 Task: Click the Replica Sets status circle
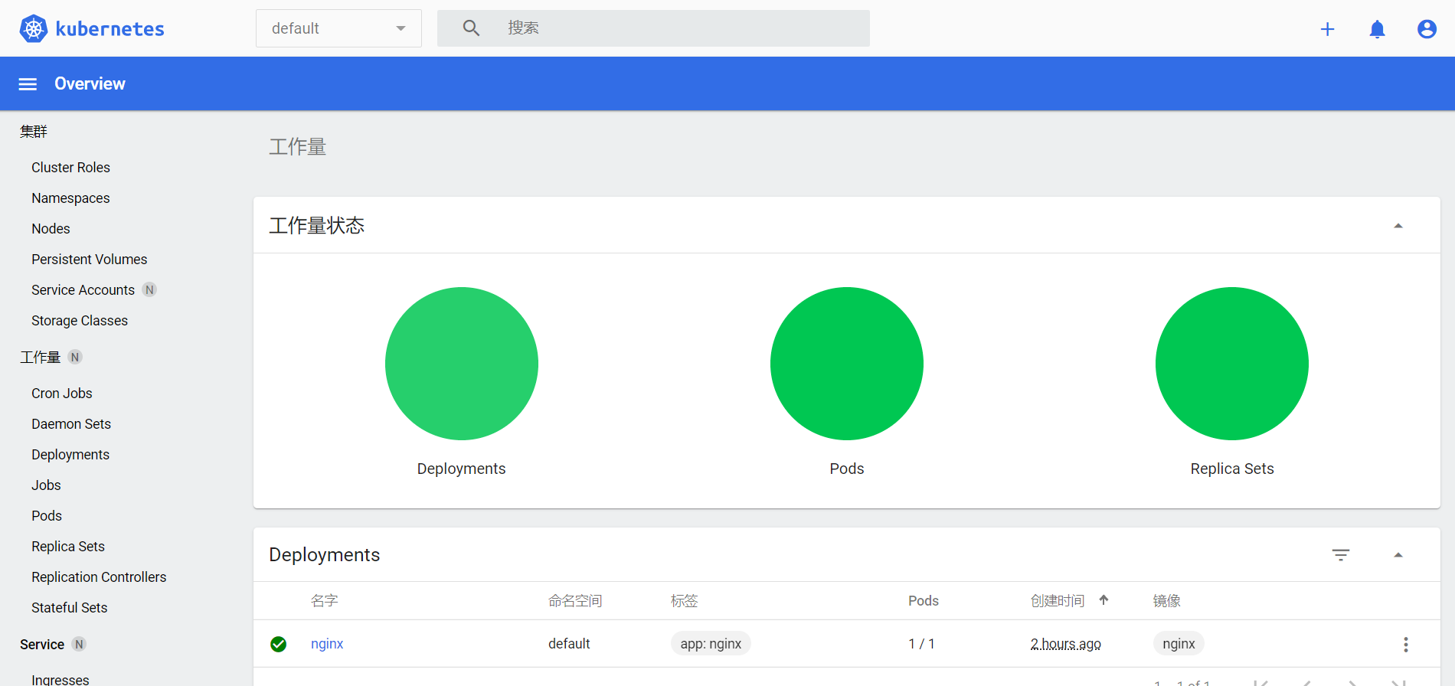coord(1232,364)
